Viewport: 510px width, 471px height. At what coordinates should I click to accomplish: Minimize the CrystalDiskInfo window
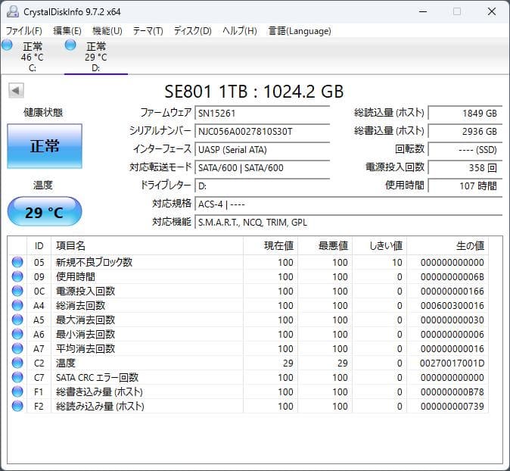(423, 11)
